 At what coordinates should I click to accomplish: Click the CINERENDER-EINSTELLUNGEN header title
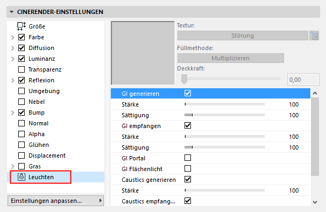(60, 12)
